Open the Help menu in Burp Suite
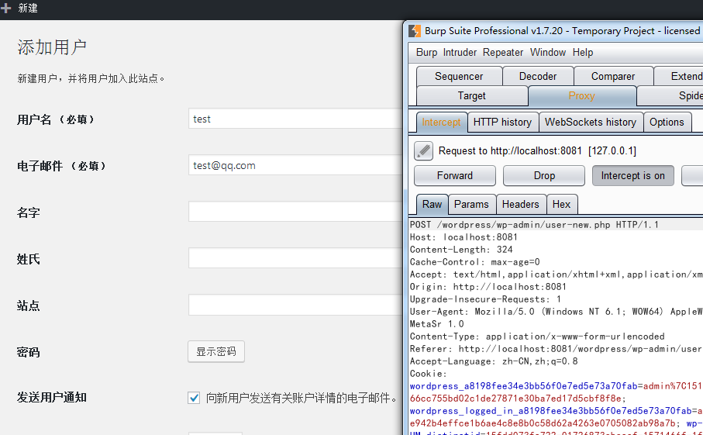Image resolution: width=703 pixels, height=435 pixels. pyautogui.click(x=582, y=53)
